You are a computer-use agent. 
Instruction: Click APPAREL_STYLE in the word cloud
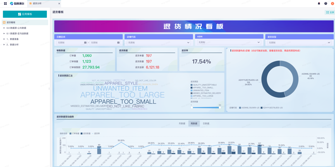tap(121, 83)
